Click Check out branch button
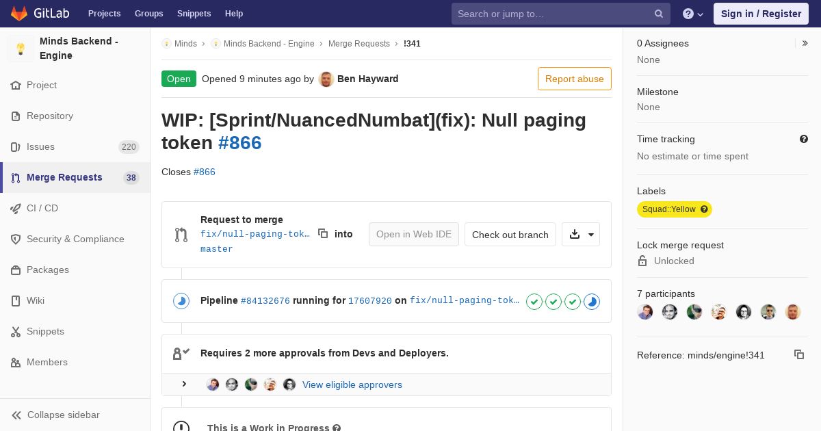The width and height of the screenshot is (821, 431). [510, 234]
